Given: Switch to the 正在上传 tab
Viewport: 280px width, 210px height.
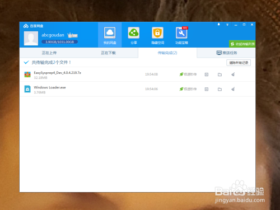Looking at the screenshot, I should pyautogui.click(x=49, y=53).
